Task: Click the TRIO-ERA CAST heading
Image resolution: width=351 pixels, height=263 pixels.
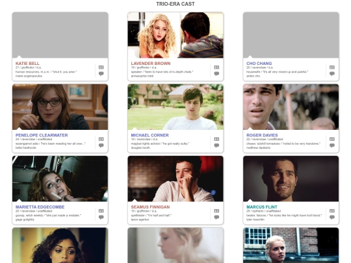Action: point(175,4)
